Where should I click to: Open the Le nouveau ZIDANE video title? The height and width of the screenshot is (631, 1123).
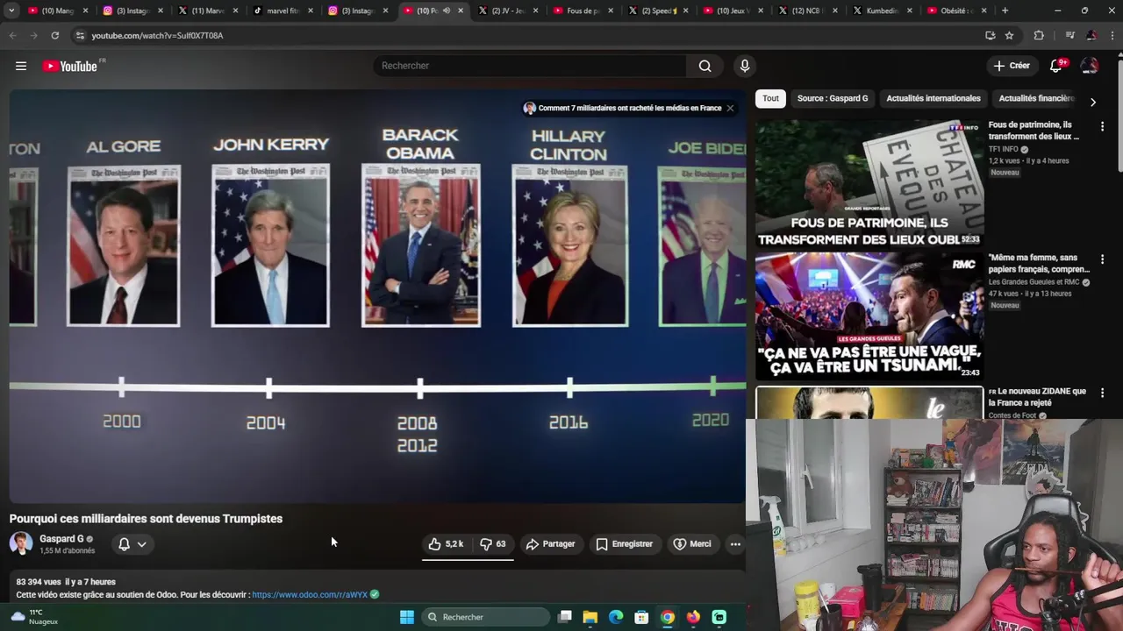[x=1037, y=397]
